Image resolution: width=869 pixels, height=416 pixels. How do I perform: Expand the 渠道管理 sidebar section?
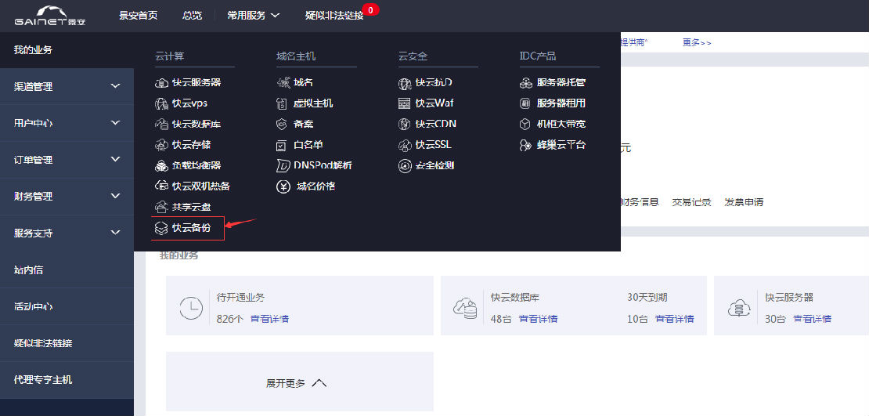click(116, 86)
